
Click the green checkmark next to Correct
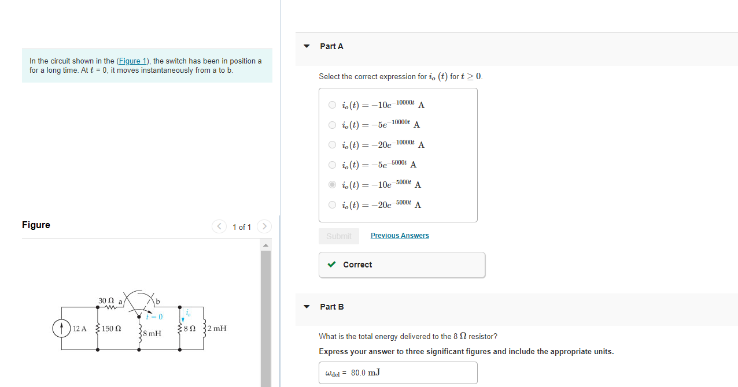tap(331, 265)
